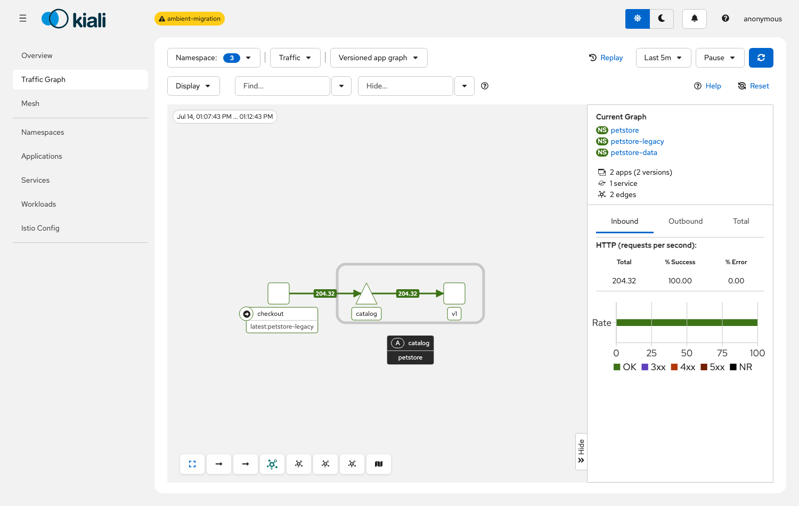Click the Find/Hide help question icon
The image size is (799, 506).
pos(485,86)
